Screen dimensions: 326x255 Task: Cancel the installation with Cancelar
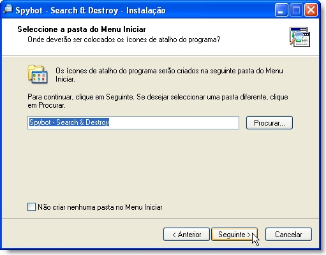click(288, 235)
